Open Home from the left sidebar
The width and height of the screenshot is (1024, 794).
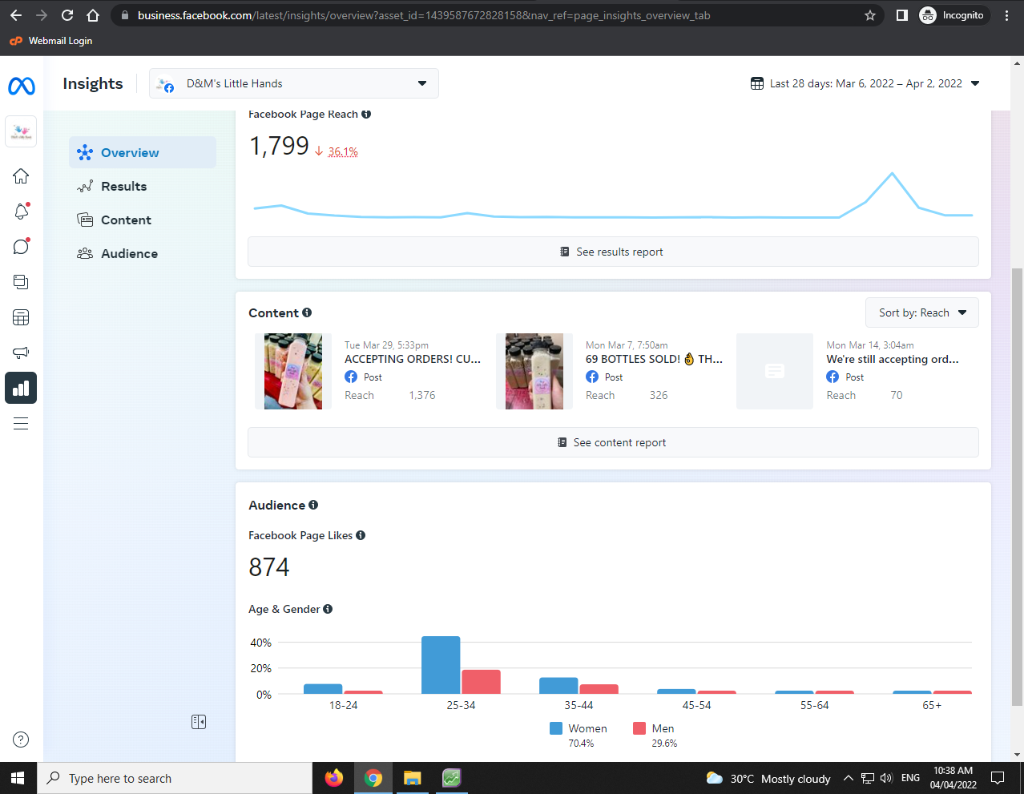(x=21, y=176)
